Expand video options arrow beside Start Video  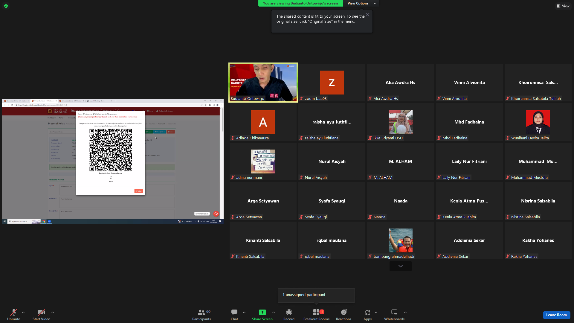pyautogui.click(x=53, y=312)
